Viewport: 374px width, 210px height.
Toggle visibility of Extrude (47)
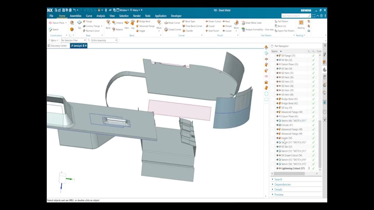tap(277, 125)
